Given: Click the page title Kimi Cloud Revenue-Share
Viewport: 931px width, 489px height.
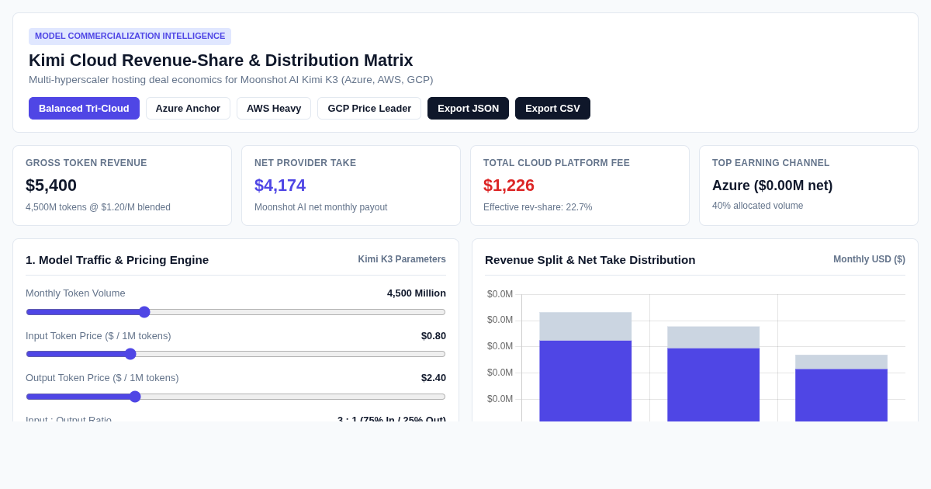Looking at the screenshot, I should coord(221,61).
